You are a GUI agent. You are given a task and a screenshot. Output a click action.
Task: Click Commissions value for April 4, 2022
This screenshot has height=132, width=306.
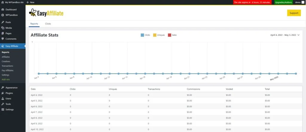[x=189, y=95]
